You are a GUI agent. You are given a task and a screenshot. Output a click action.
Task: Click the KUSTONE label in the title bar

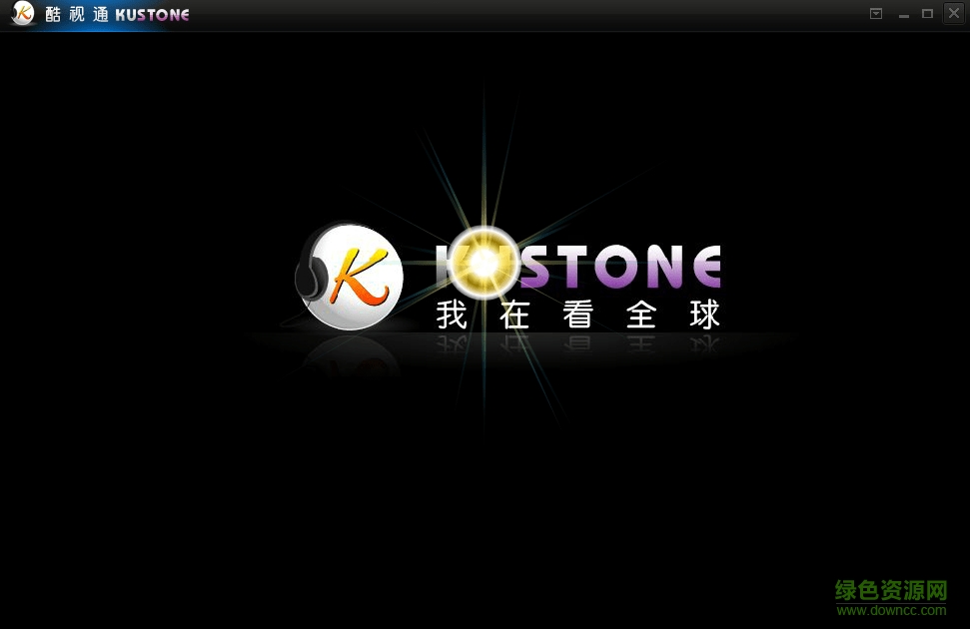[152, 14]
